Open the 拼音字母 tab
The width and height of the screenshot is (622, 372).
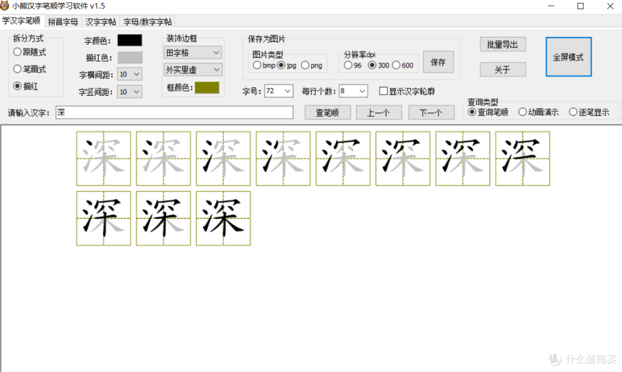(x=63, y=22)
